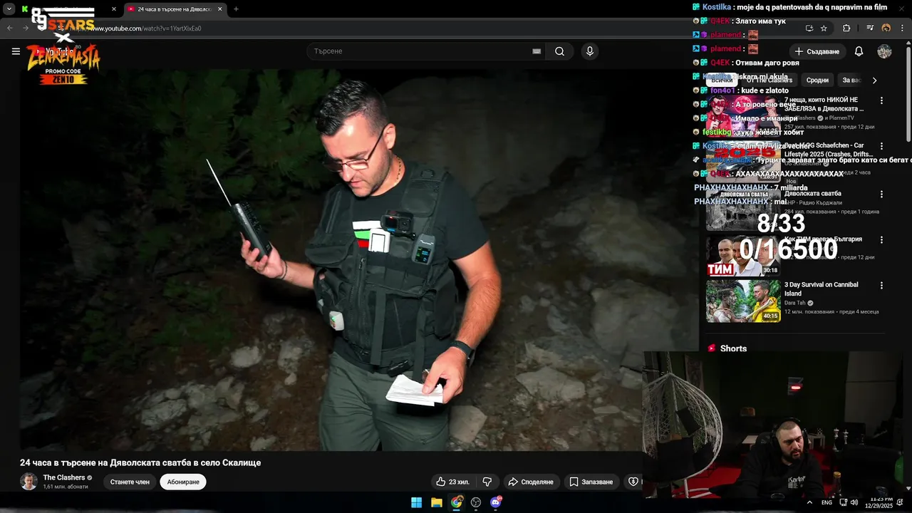912x513 pixels.
Task: Show hidden system tray icons chevron
Action: (x=809, y=502)
